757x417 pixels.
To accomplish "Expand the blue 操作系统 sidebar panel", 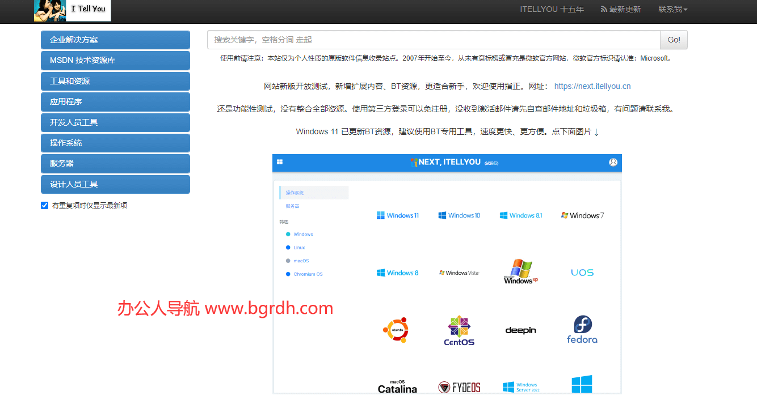I will coord(115,143).
